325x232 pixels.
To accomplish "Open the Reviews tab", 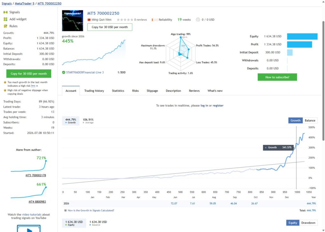I will pos(194,91).
